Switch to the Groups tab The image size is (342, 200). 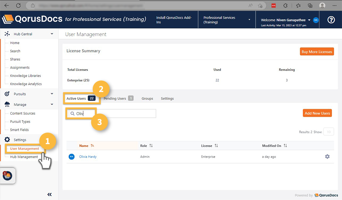pos(147,98)
